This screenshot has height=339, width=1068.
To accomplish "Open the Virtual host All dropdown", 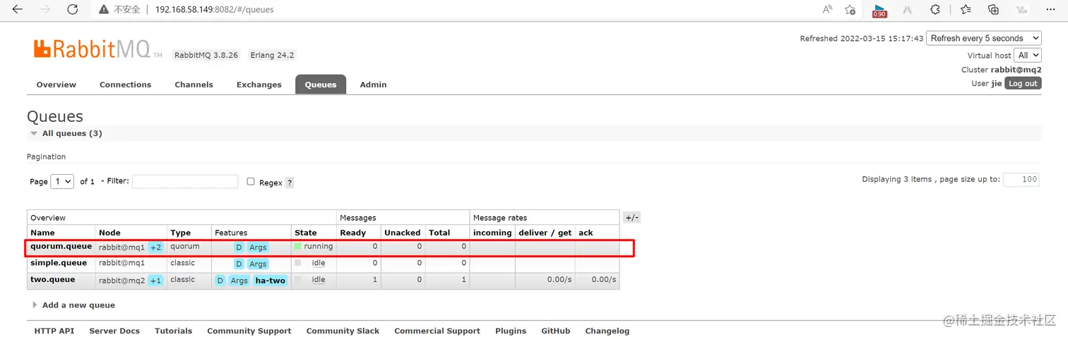I will [x=1028, y=55].
